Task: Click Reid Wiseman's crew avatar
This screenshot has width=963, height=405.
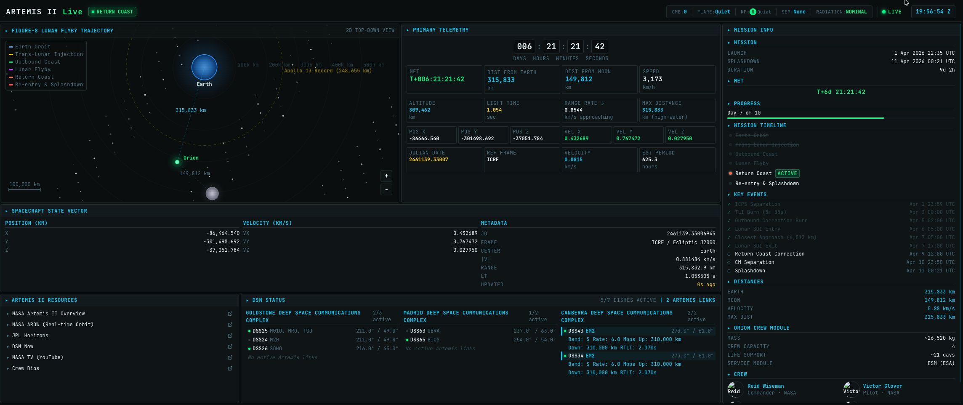Action: (x=735, y=389)
